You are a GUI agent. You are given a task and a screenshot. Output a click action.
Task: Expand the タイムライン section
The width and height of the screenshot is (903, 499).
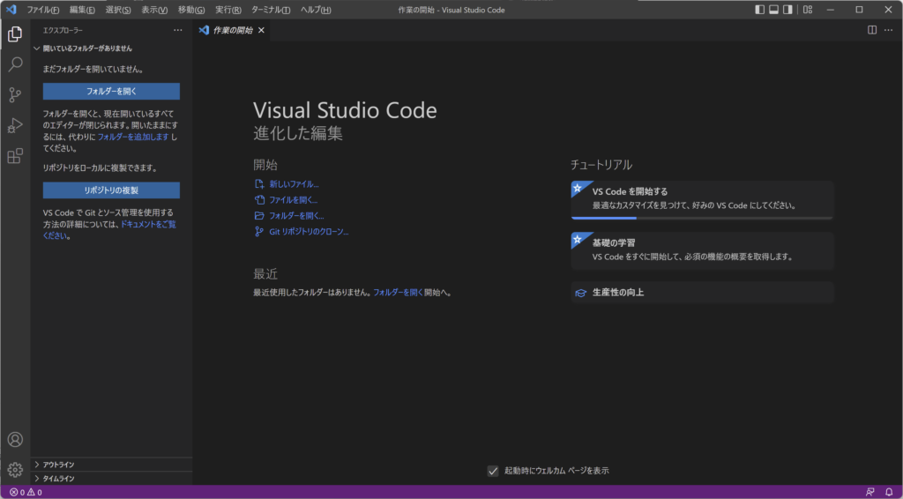(112, 478)
